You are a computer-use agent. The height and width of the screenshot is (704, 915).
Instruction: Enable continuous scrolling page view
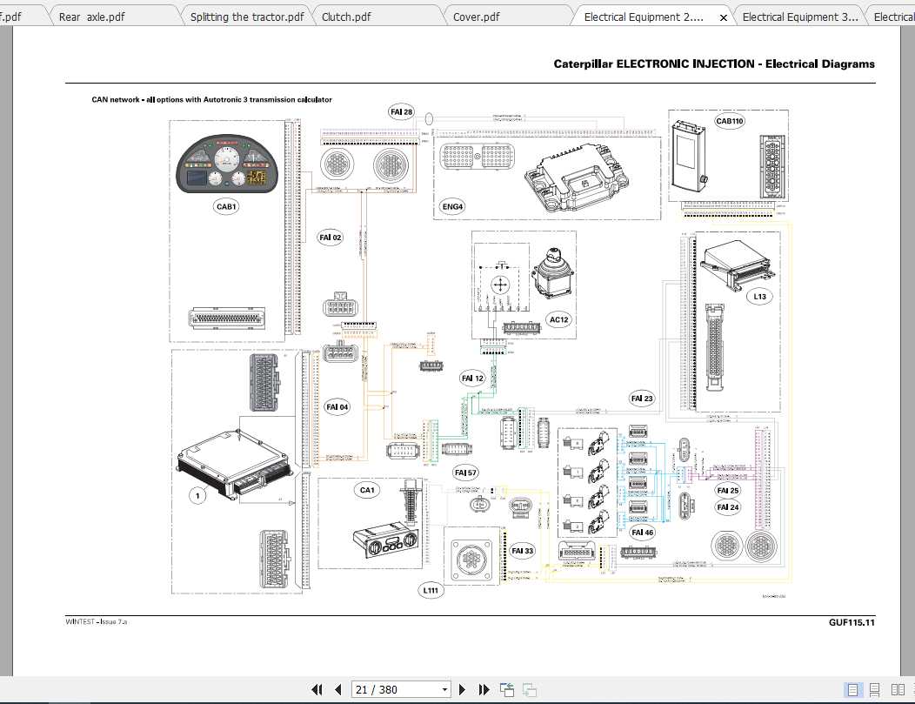(x=875, y=689)
